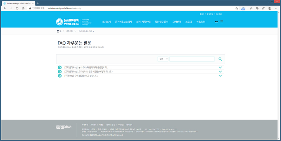Open the 회사소개 navigation menu
The image size is (281, 141).
[x=107, y=22]
